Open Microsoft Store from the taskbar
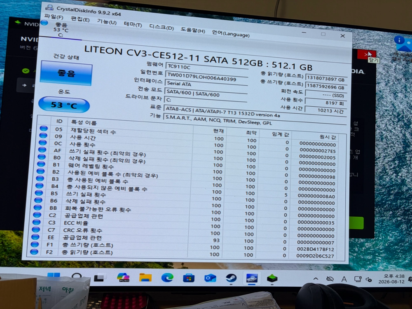Screen dimensions: 412x309 pyautogui.click(x=189, y=278)
